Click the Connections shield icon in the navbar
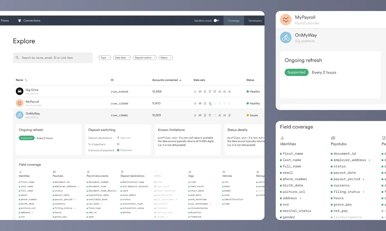The image size is (386, 231). (20, 21)
